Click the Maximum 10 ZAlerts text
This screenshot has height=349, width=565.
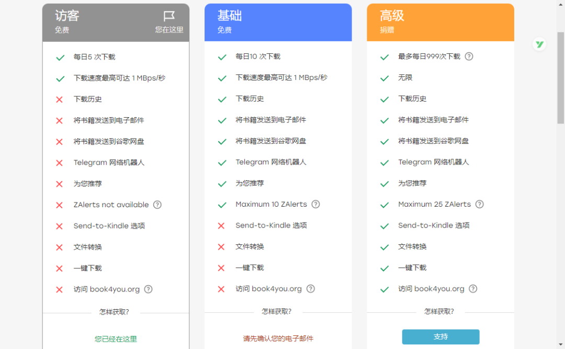click(x=272, y=205)
